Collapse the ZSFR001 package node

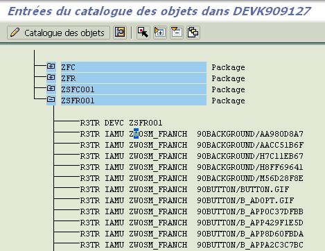pyautogui.click(x=51, y=100)
